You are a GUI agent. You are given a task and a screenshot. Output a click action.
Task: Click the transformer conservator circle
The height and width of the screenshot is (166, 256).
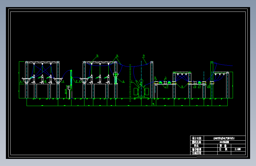pos(141,81)
